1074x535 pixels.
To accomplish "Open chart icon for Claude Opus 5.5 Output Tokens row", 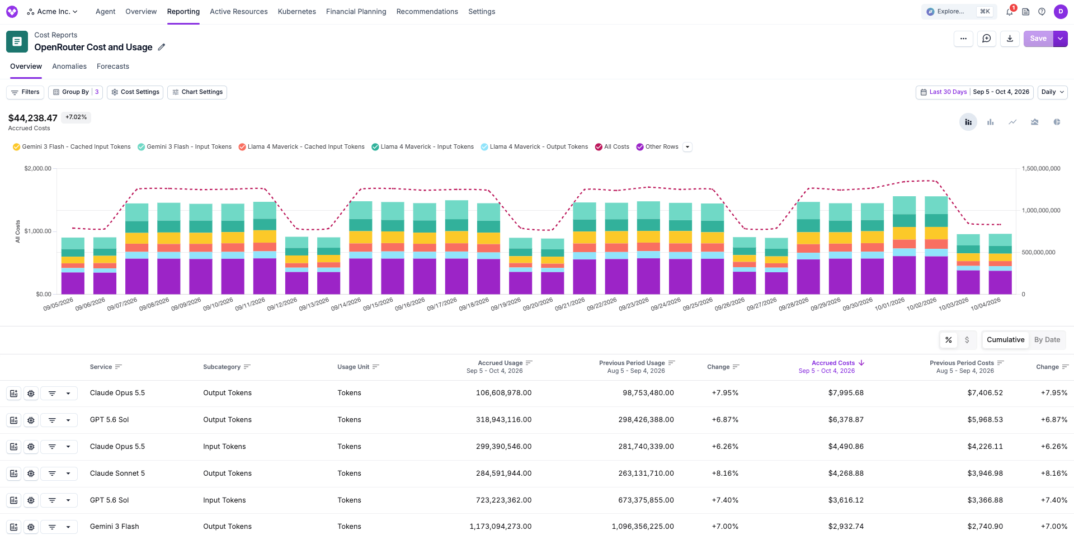I will tap(14, 394).
